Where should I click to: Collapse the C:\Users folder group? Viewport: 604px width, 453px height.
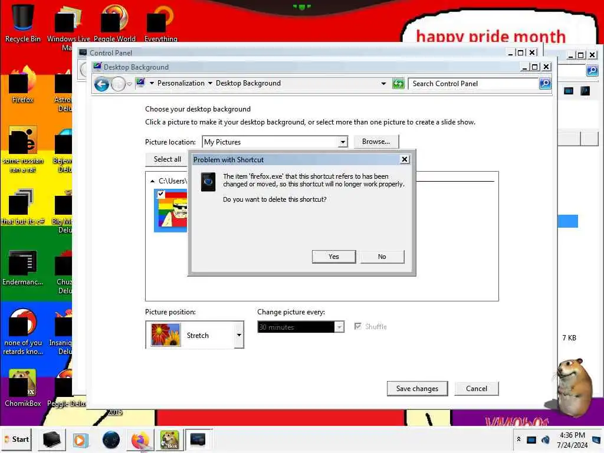153,181
